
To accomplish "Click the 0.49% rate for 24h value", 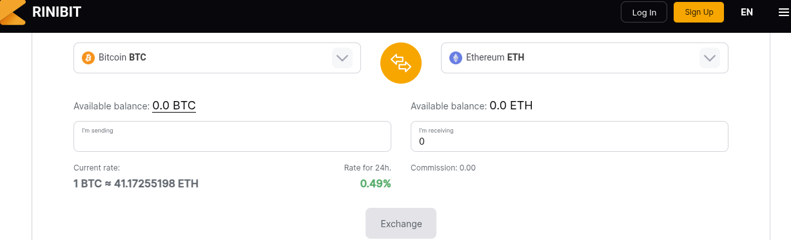I will [x=375, y=183].
